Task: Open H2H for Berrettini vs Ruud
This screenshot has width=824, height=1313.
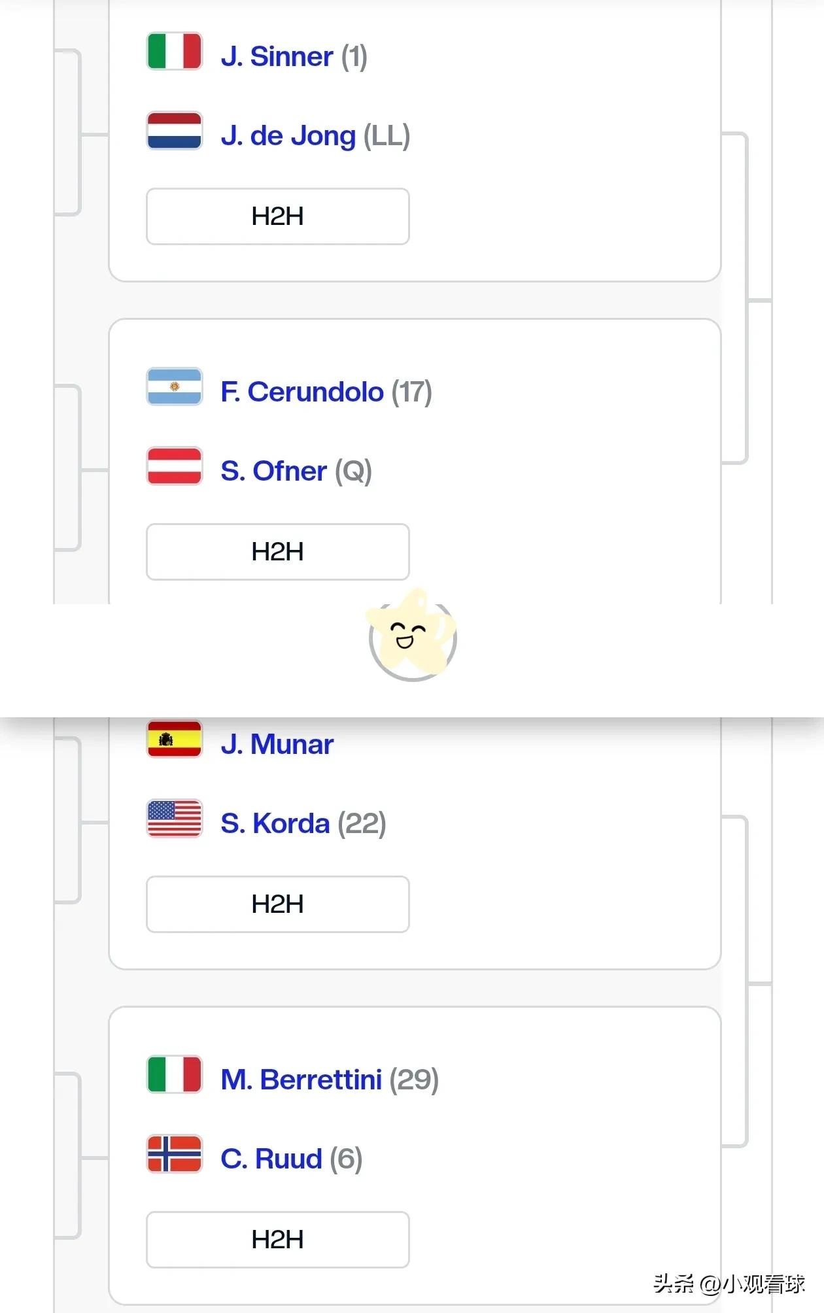Action: point(278,1240)
